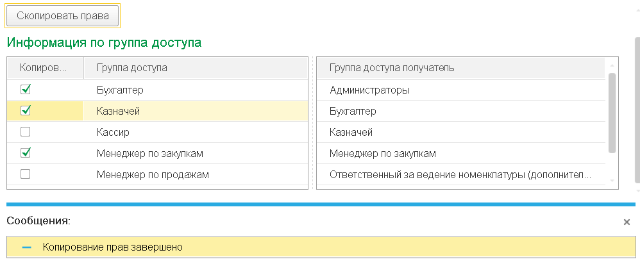Select Бухгалтер in recipient group list

(x=353, y=112)
